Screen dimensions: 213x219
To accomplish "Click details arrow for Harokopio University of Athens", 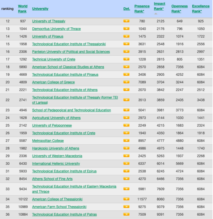I will click(x=126, y=148).
